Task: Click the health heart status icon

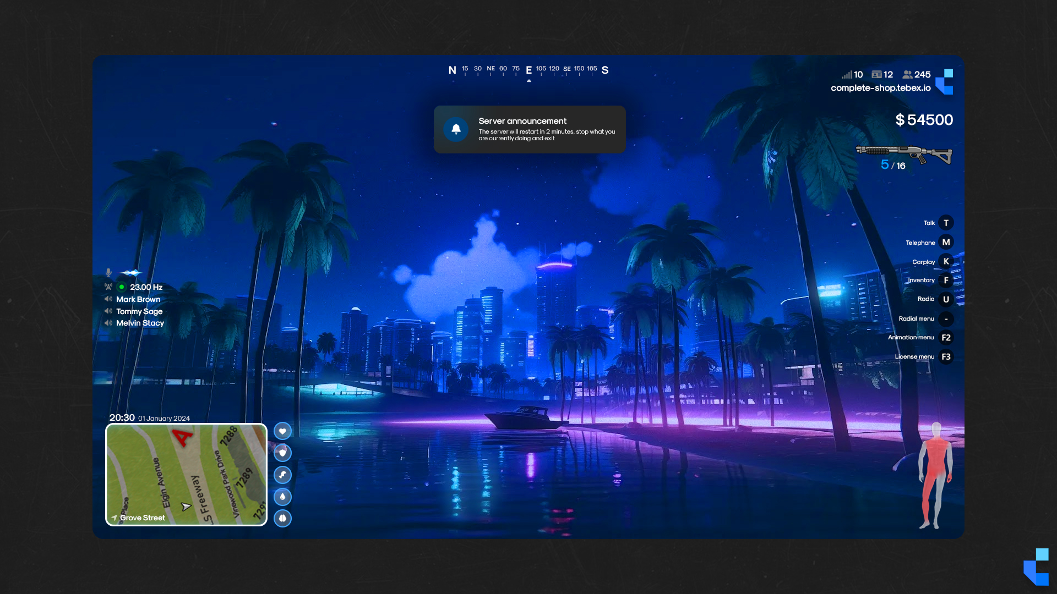Action: (282, 431)
